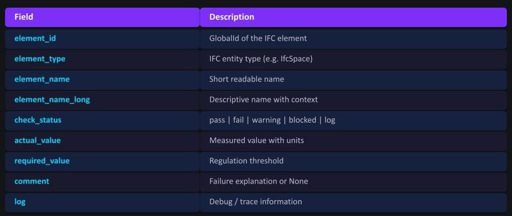Select the check_status field name

[38, 120]
